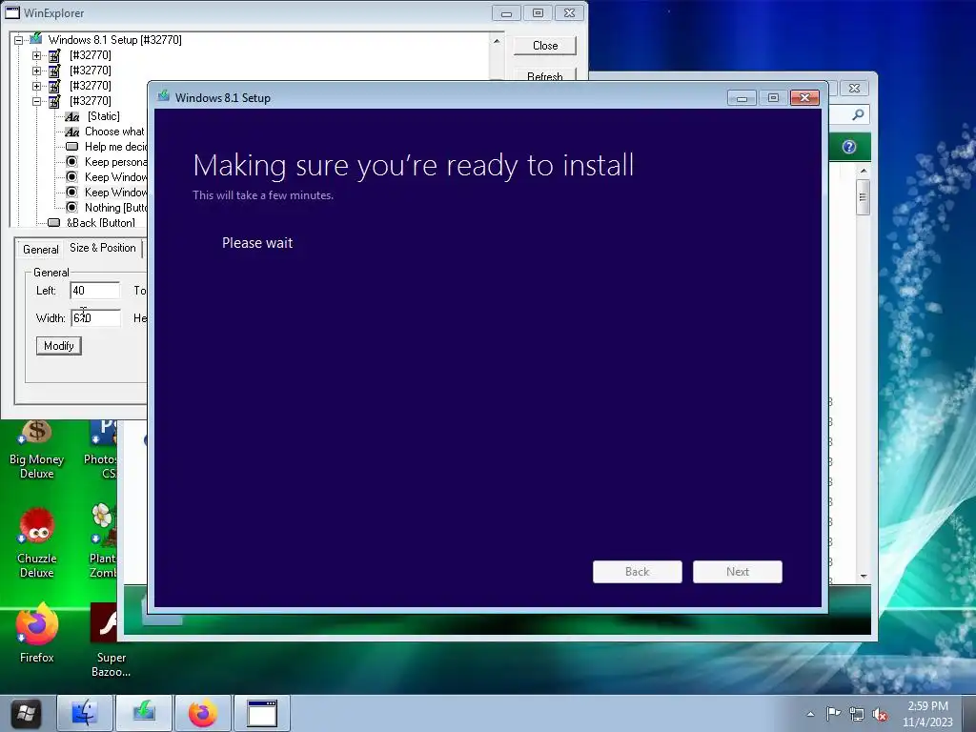
Task: Select the Super Bazoo... desktop icon
Action: point(111,640)
